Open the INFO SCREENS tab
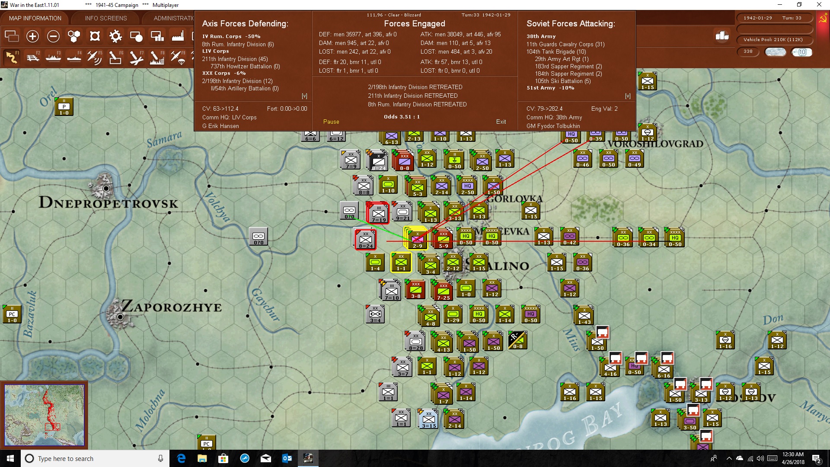This screenshot has width=830, height=467. pyautogui.click(x=106, y=18)
